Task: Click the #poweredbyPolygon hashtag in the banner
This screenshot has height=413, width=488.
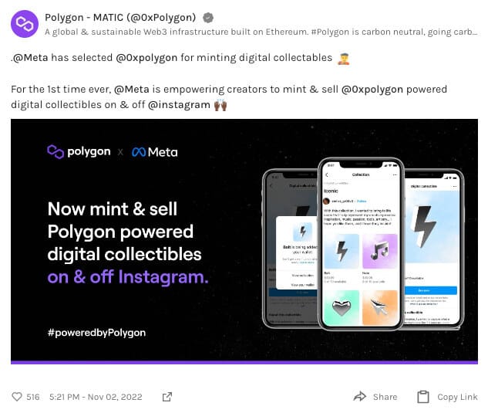Action: click(x=96, y=333)
